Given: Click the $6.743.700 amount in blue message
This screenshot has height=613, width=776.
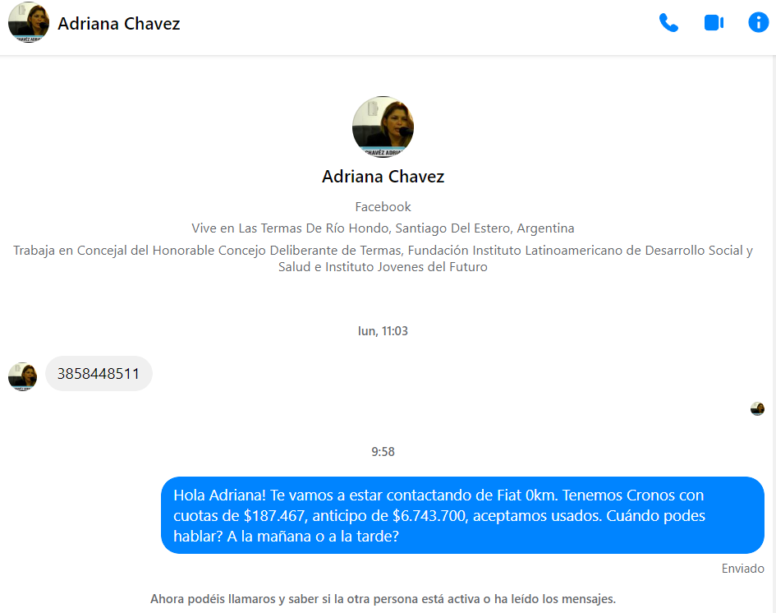Looking at the screenshot, I should click(429, 516).
